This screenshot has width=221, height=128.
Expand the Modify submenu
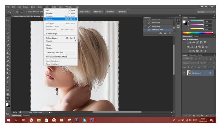click(x=60, y=41)
